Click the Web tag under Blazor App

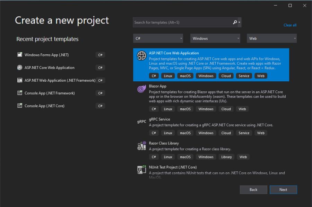(x=242, y=109)
